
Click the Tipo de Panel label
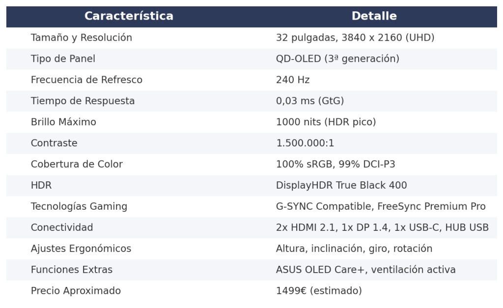coord(63,59)
